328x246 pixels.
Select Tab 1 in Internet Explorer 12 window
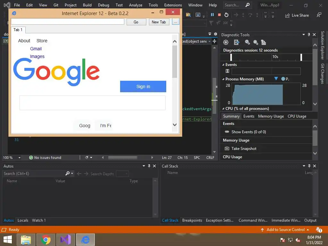tap(18, 30)
